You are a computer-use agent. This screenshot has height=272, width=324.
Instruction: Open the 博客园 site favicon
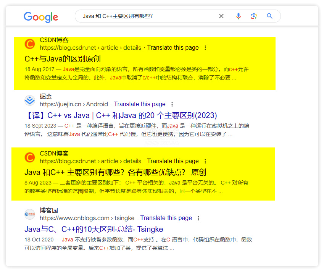tap(30, 214)
